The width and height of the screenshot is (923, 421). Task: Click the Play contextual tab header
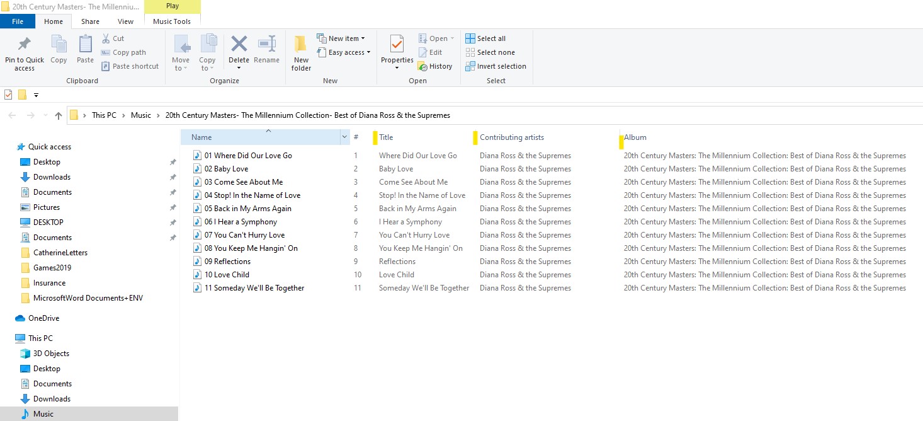click(173, 6)
